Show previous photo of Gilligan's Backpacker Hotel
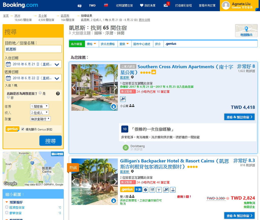 (x=74, y=182)
